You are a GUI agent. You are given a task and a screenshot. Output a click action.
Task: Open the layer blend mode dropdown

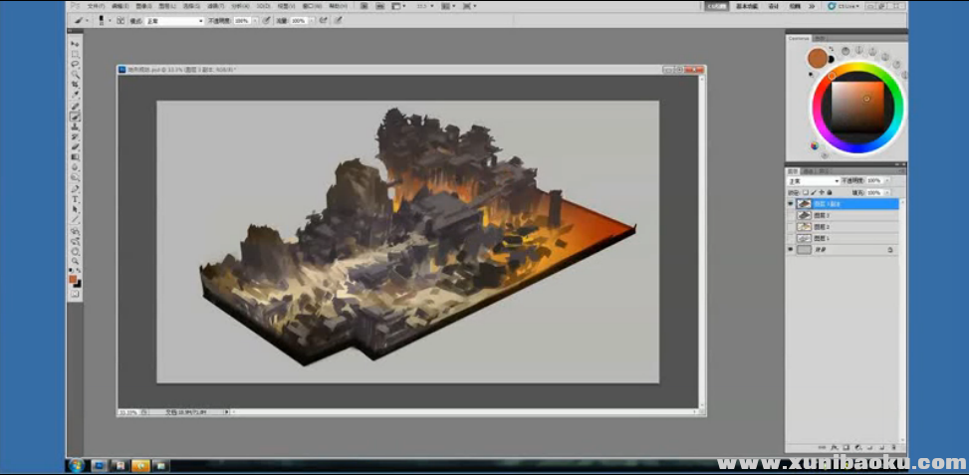[813, 181]
